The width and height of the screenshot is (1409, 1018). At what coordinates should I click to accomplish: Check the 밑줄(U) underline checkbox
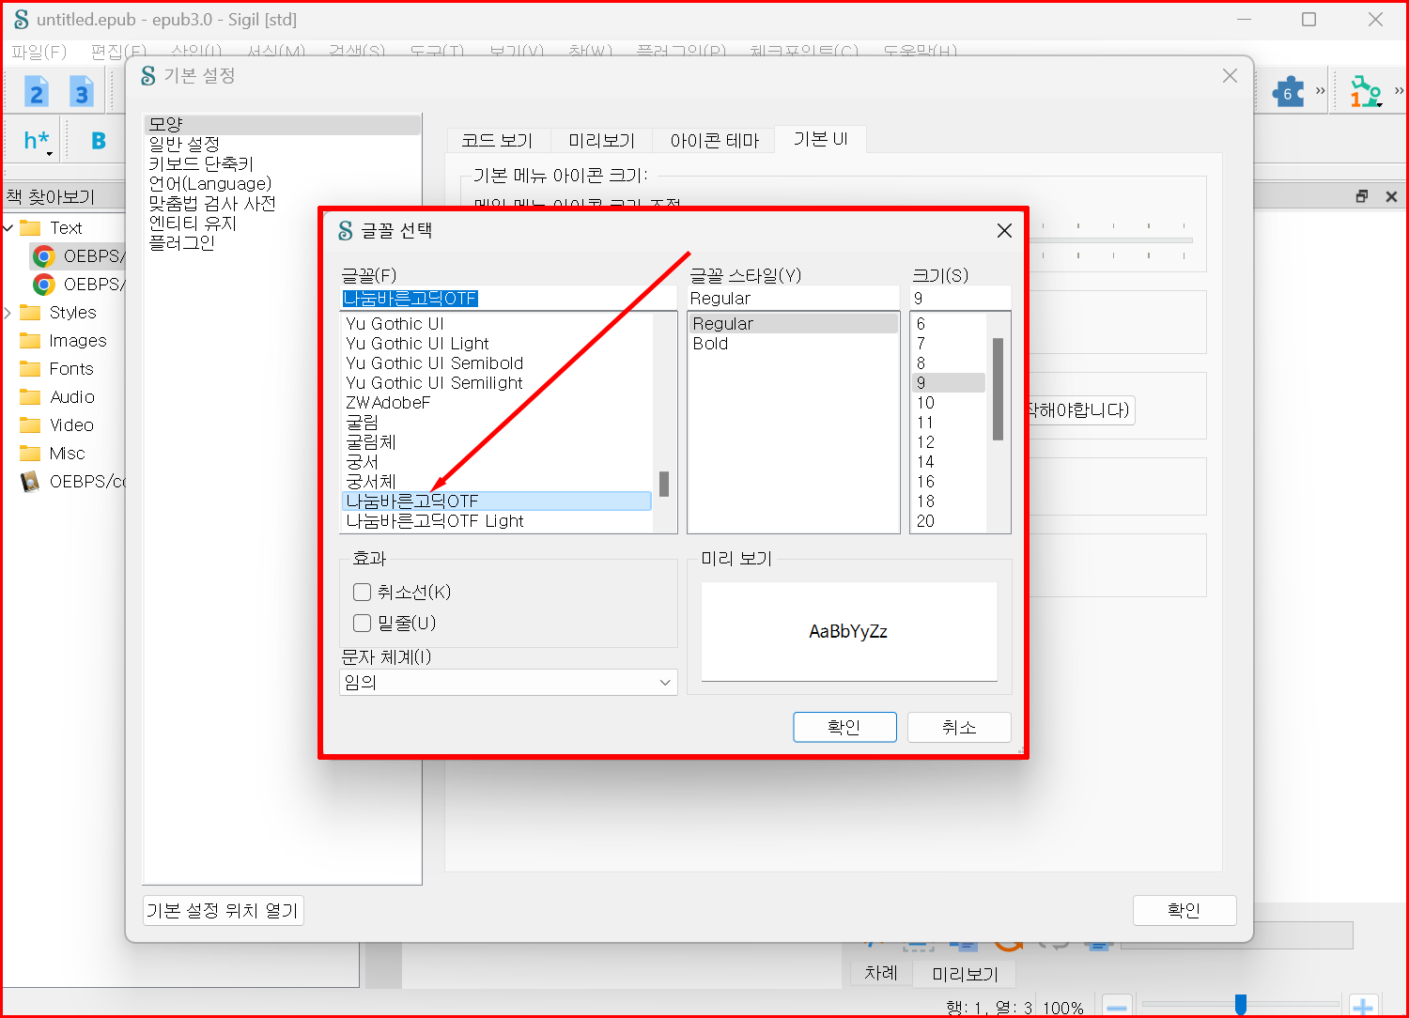tap(362, 623)
